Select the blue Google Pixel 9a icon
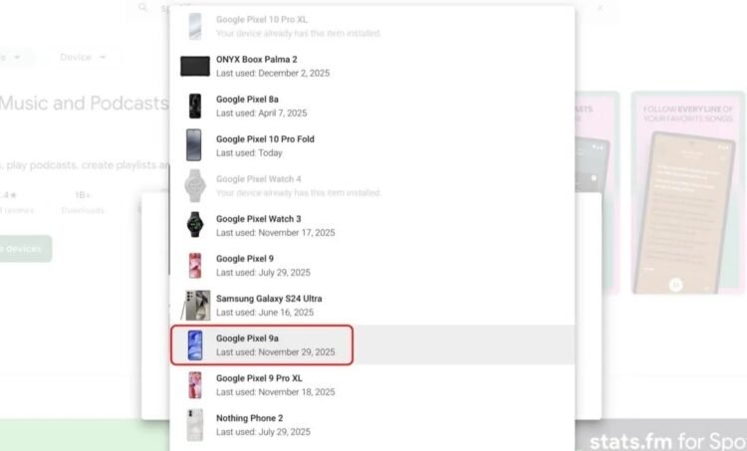The image size is (747, 451). point(195,345)
